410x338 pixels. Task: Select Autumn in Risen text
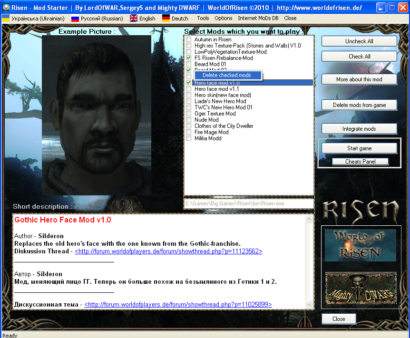(213, 39)
